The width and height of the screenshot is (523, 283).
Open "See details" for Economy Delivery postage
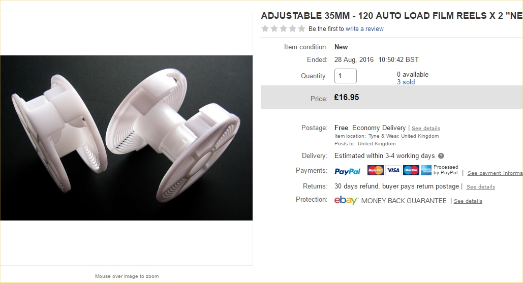point(426,129)
